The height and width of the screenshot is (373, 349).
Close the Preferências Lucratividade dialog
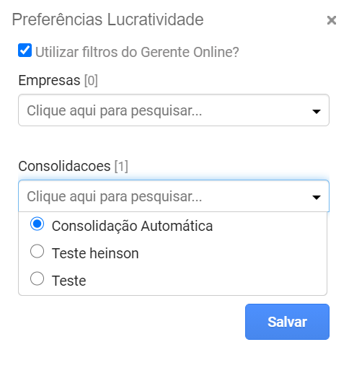[332, 20]
